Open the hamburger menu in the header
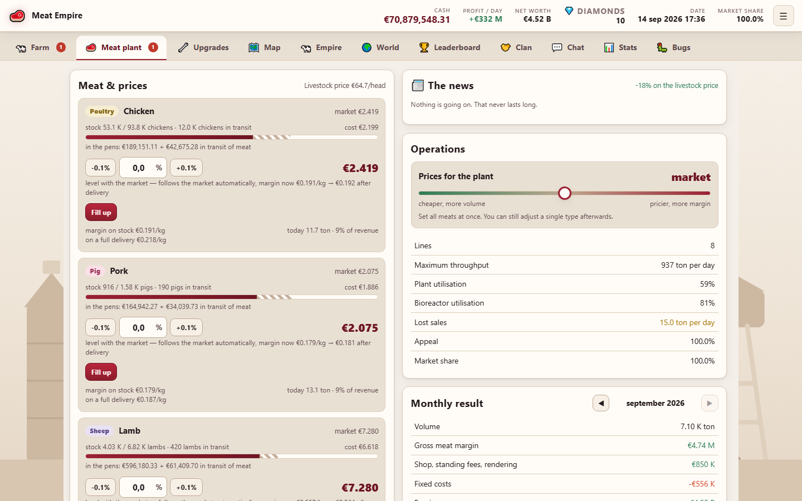Screen dimensions: 802x501 pyautogui.click(x=783, y=16)
